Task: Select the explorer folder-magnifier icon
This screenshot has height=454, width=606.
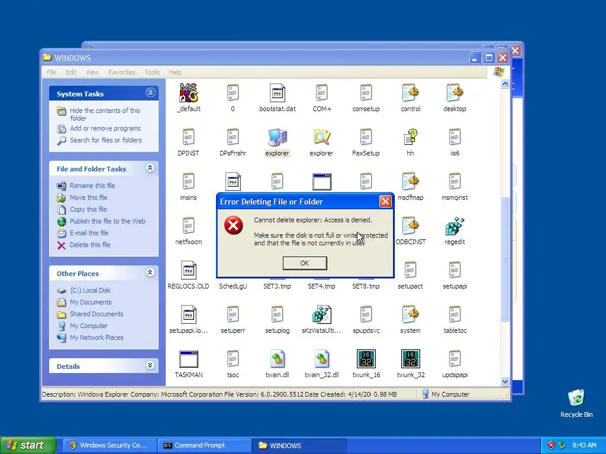Action: (321, 137)
